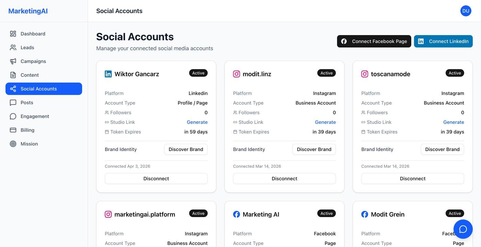481x247 pixels.
Task: Generate a Studio Link for toscanamode
Action: pos(454,122)
